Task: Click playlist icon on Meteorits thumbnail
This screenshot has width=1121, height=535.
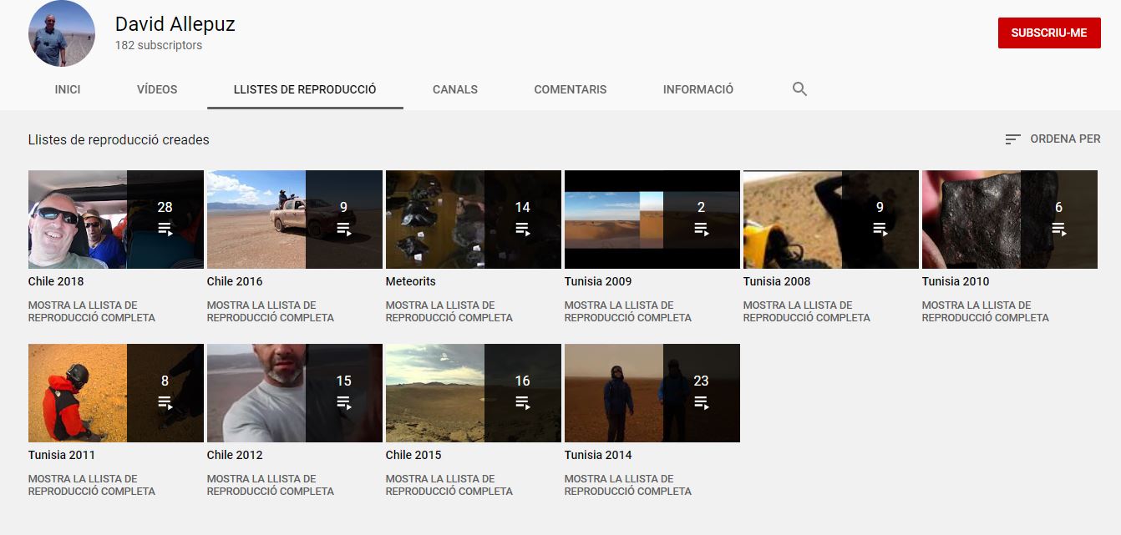Action: [x=522, y=228]
